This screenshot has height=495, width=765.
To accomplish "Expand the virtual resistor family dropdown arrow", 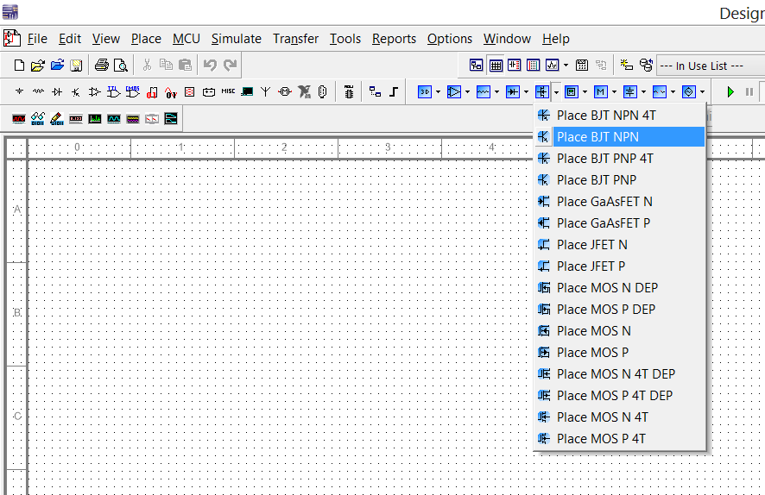I will click(496, 91).
